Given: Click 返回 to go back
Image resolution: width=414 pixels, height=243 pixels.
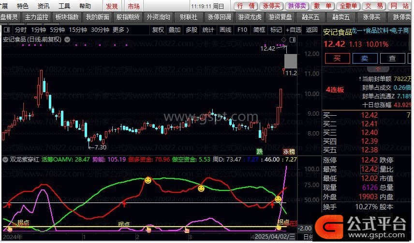Looking at the screenshot, I should click(312, 30).
